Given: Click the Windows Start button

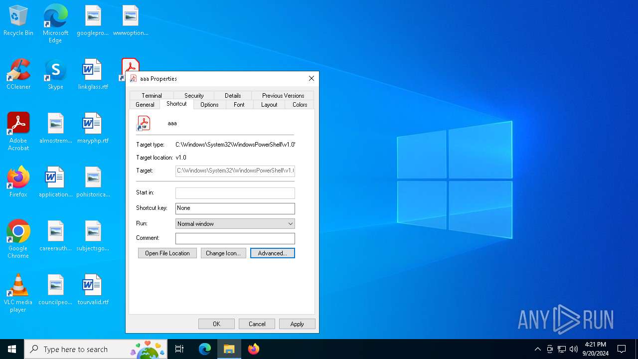Looking at the screenshot, I should tap(12, 349).
